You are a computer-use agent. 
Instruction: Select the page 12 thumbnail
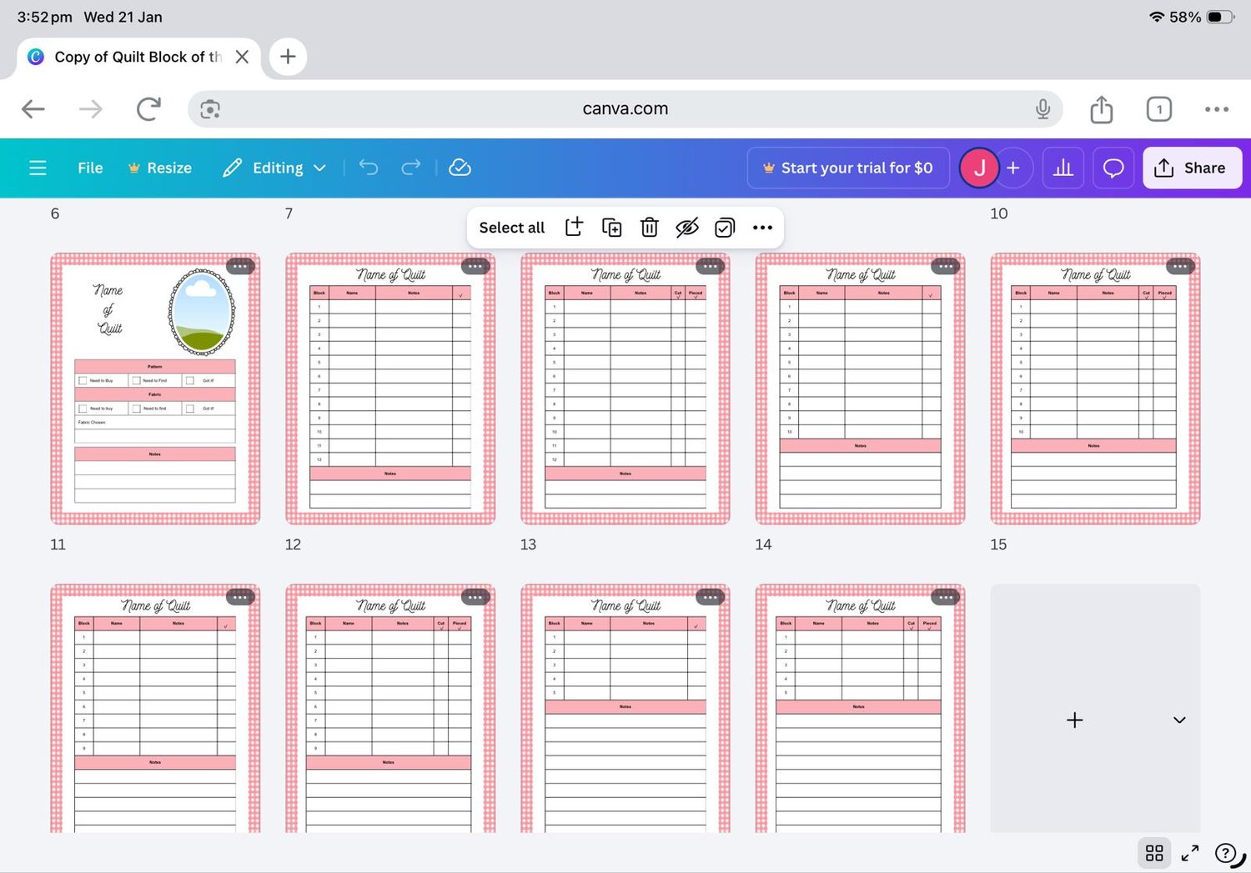(390, 709)
